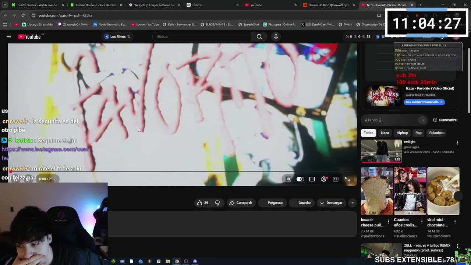Open Discord from the taskbar
Image resolution: width=471 pixels, height=265 pixels.
tap(195, 261)
